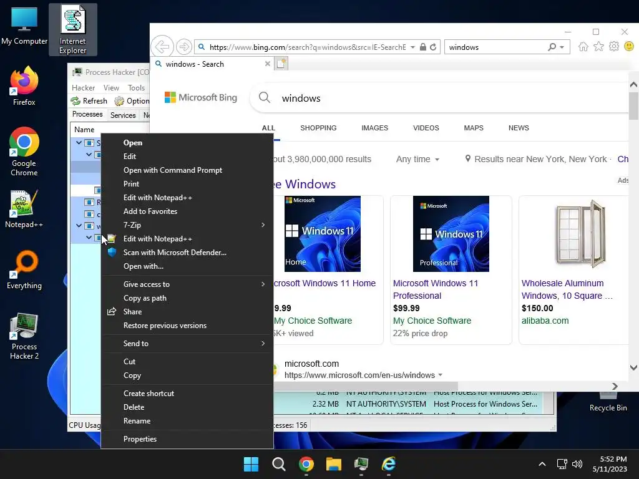
Task: Open My Computer desktop icon
Action: point(24,26)
